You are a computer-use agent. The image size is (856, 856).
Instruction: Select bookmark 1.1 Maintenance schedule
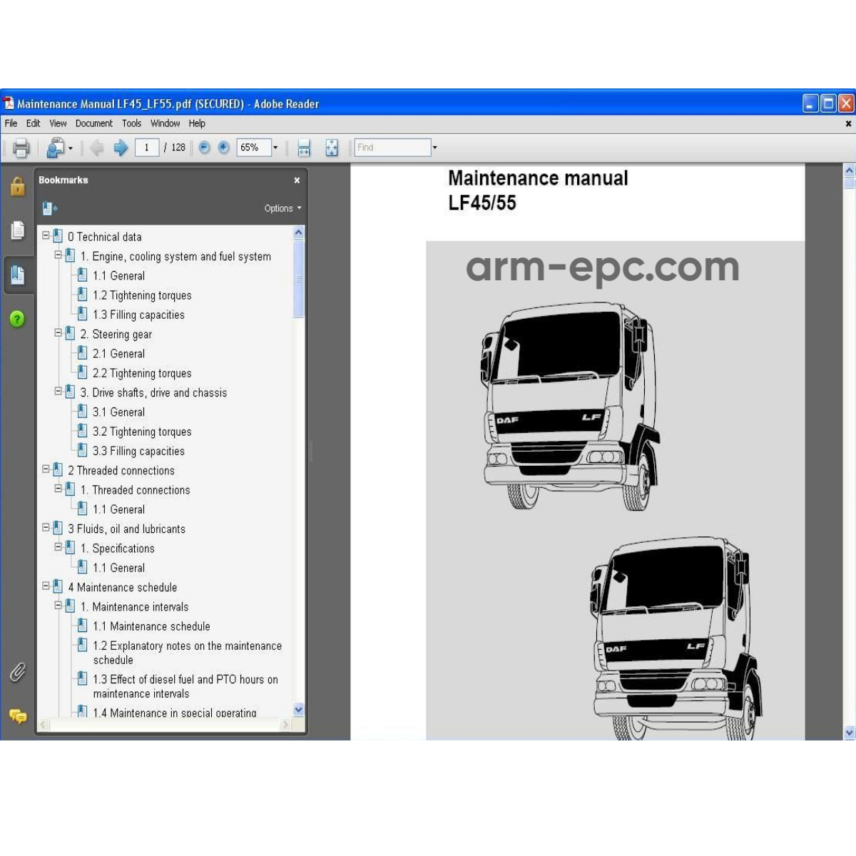pyautogui.click(x=151, y=626)
